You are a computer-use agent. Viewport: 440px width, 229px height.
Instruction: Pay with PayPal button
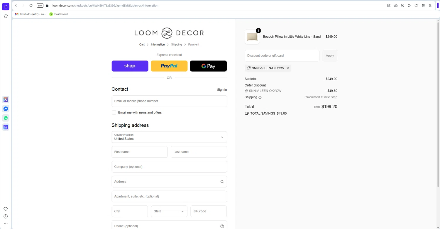pos(169,66)
